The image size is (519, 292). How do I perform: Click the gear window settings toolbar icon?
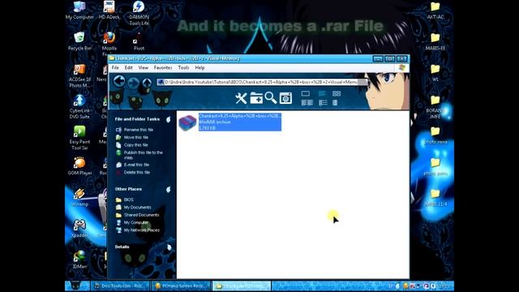(285, 98)
